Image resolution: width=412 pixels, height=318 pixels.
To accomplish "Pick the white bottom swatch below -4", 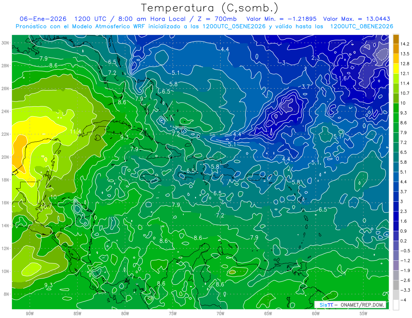I will pyautogui.click(x=396, y=305).
